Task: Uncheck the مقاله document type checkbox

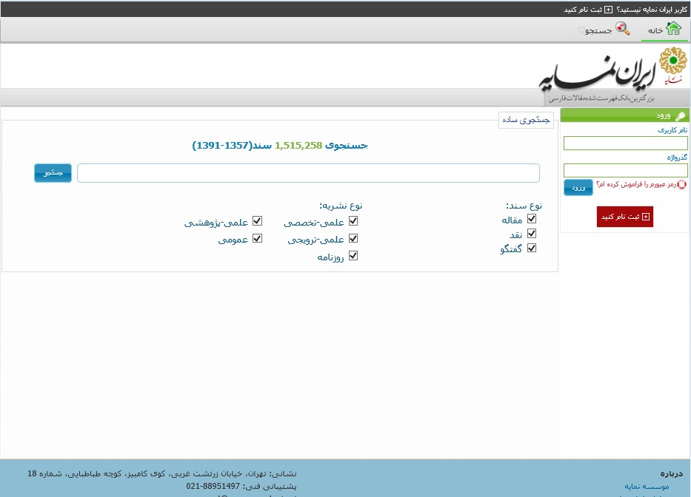Action: pyautogui.click(x=532, y=219)
